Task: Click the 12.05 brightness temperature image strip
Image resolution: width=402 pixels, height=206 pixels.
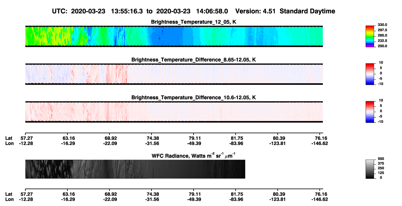Action: tap(174, 36)
